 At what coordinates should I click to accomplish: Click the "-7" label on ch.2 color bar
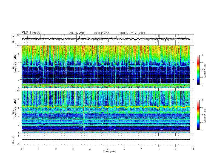point(202,130)
